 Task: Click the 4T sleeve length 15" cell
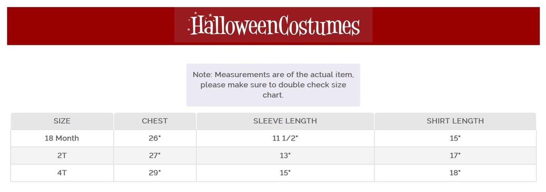click(285, 173)
